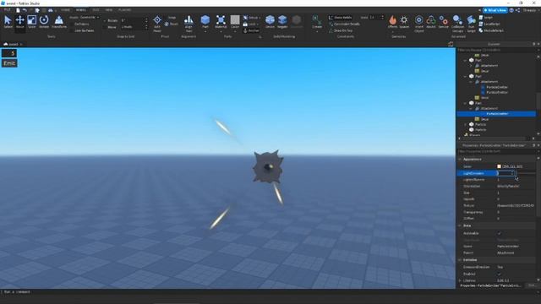Expand the Lifetime property
The width and height of the screenshot is (541, 304).
(x=460, y=281)
